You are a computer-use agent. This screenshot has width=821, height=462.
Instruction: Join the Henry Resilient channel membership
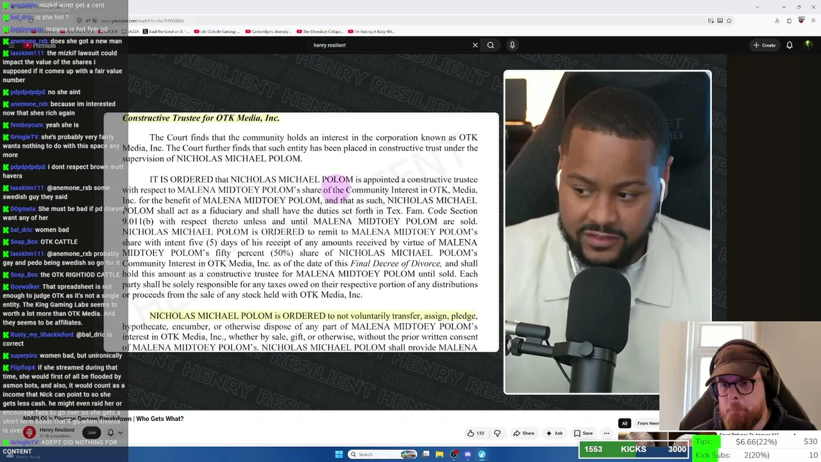pos(92,432)
